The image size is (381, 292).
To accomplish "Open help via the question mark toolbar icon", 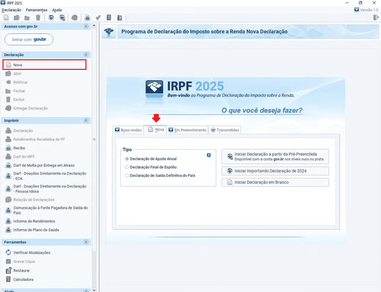I will coord(120,18).
